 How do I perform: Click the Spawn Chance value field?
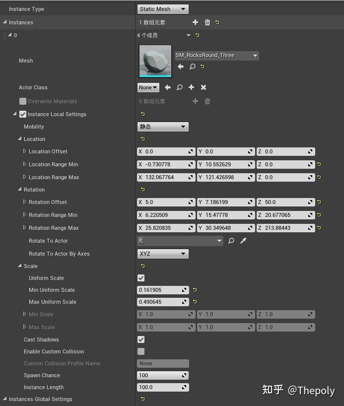click(x=163, y=375)
